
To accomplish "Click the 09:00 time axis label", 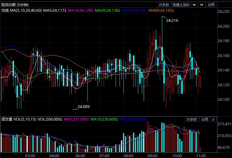I will coord(153,155).
